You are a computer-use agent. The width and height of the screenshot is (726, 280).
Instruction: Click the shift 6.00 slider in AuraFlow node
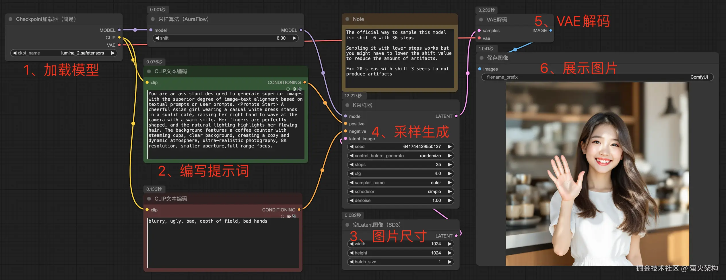tap(226, 38)
